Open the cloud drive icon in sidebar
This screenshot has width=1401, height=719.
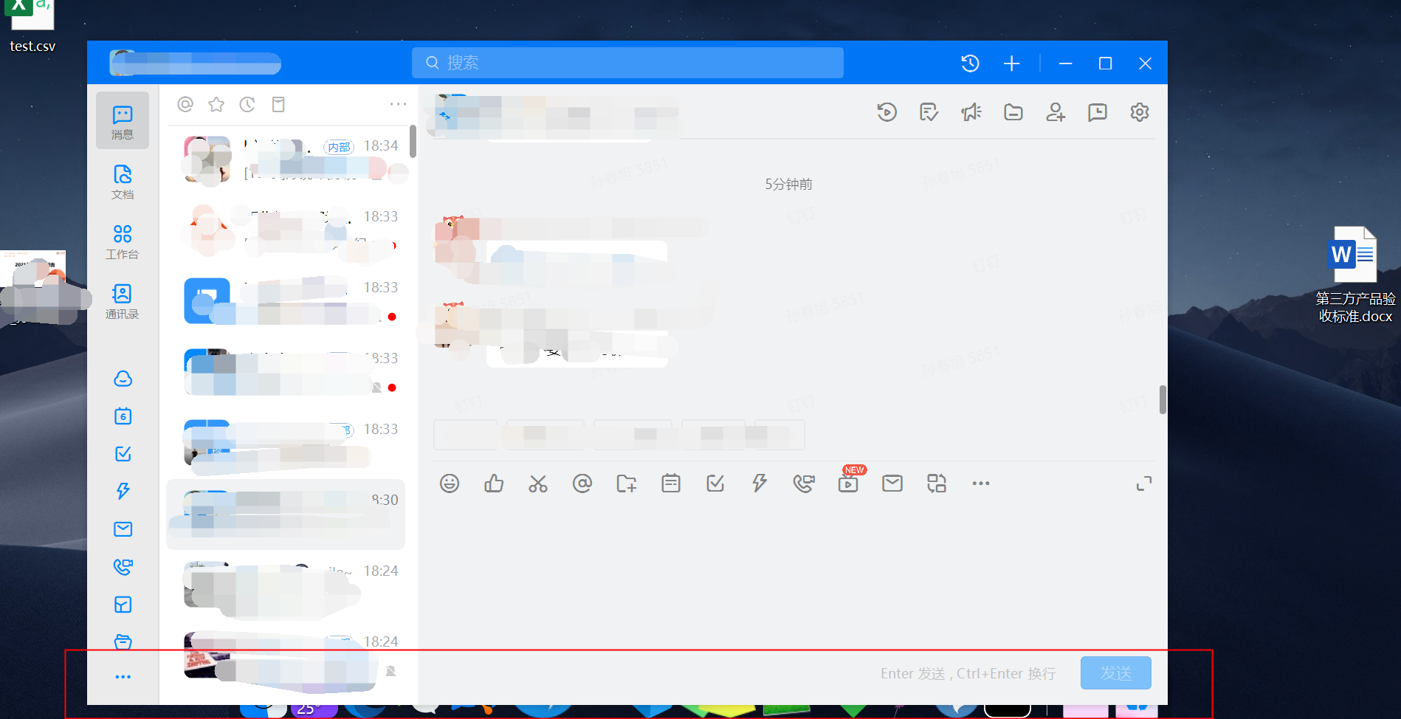[x=123, y=379]
